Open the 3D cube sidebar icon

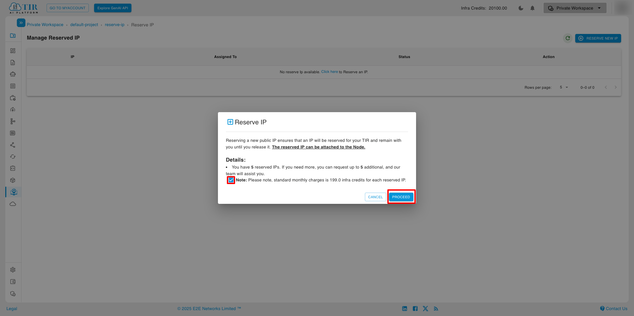(x=13, y=180)
